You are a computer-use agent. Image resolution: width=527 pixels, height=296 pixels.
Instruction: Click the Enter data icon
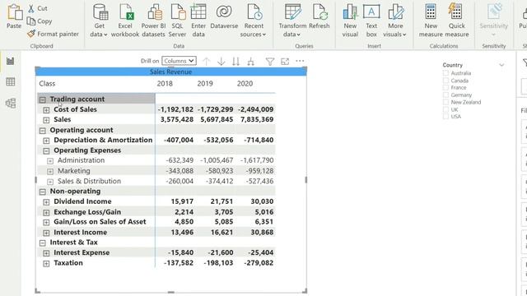pos(198,12)
